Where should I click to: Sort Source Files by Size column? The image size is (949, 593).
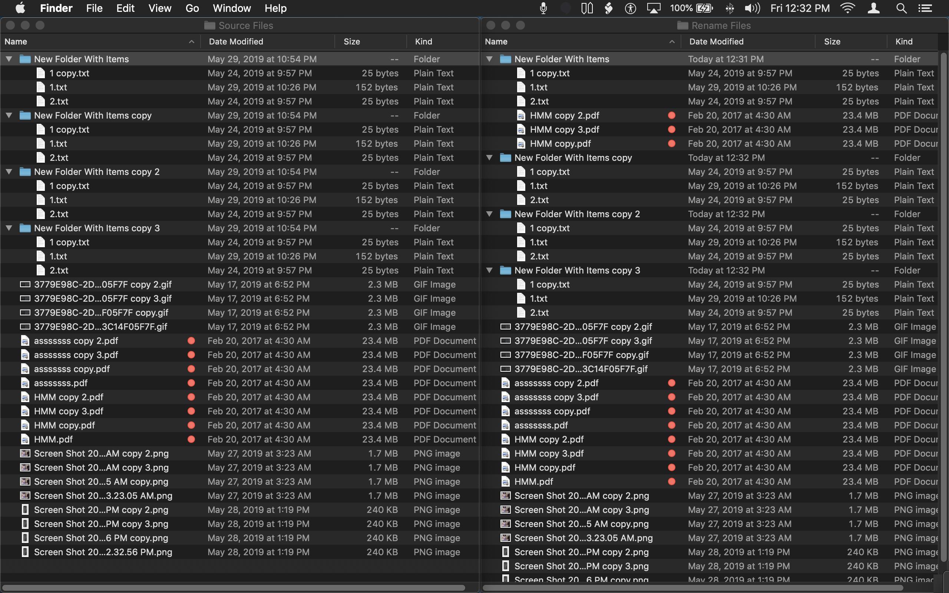(x=371, y=42)
